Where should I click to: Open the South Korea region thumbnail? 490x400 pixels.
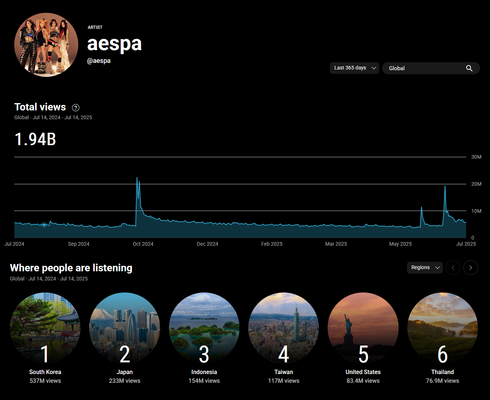pyautogui.click(x=45, y=328)
